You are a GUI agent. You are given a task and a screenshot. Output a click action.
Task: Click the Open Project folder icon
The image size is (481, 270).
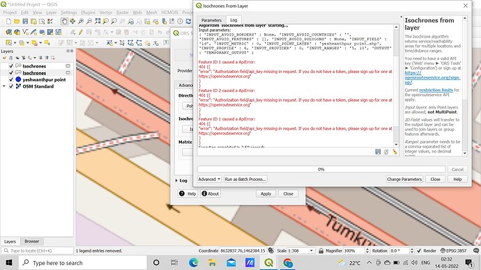(x=17, y=21)
